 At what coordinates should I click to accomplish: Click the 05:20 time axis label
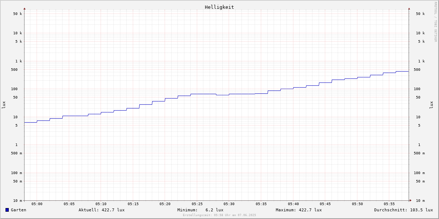coord(165,204)
